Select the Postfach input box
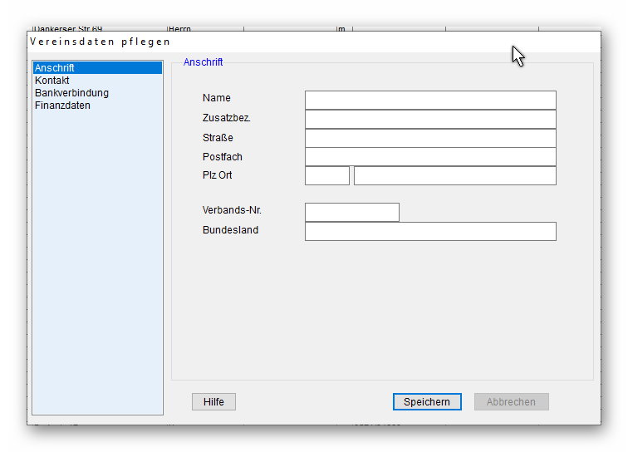 429,157
